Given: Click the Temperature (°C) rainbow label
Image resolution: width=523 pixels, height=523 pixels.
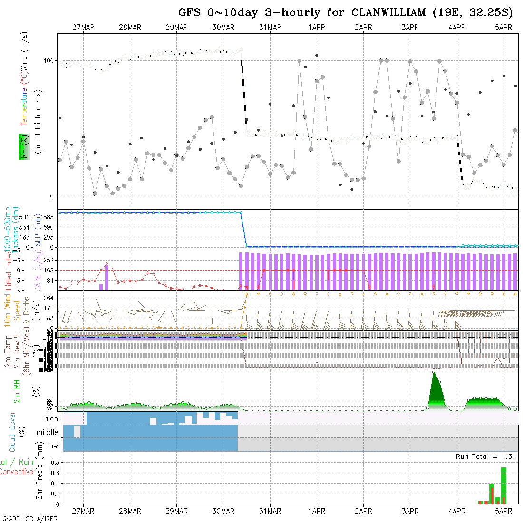Looking at the screenshot, I should 24,98.
